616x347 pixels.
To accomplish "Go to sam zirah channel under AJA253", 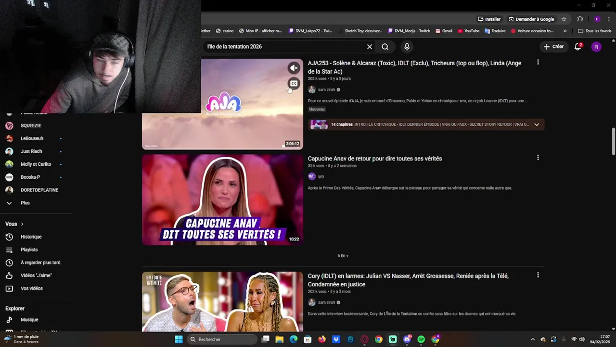I will tap(326, 90).
